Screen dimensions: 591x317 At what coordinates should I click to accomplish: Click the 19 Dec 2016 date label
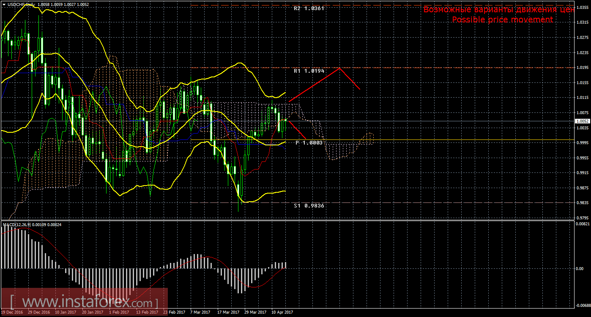(12, 313)
